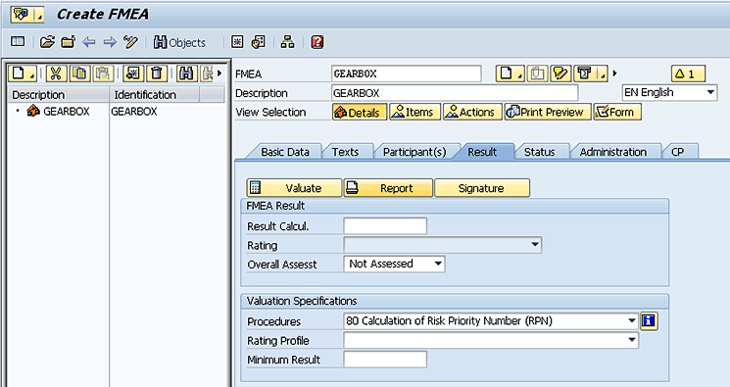Open the EN English language dropdown

click(x=669, y=92)
